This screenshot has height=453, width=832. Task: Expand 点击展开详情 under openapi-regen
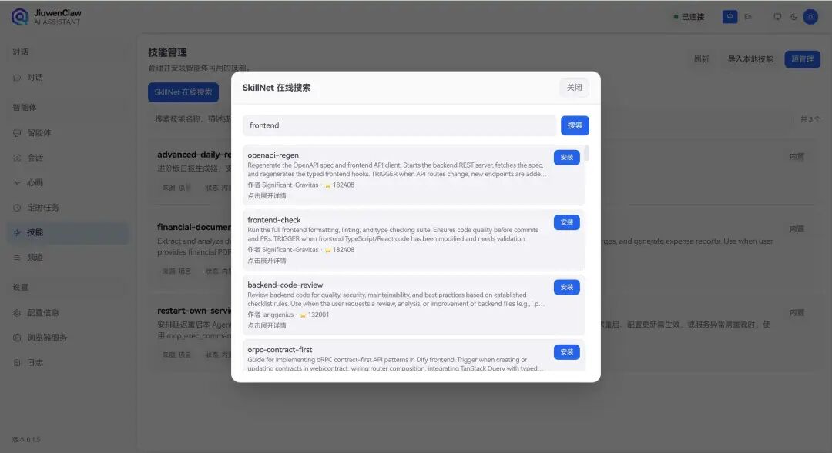(267, 196)
